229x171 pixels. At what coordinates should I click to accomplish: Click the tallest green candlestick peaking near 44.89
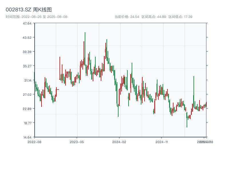pyautogui.click(x=85, y=49)
